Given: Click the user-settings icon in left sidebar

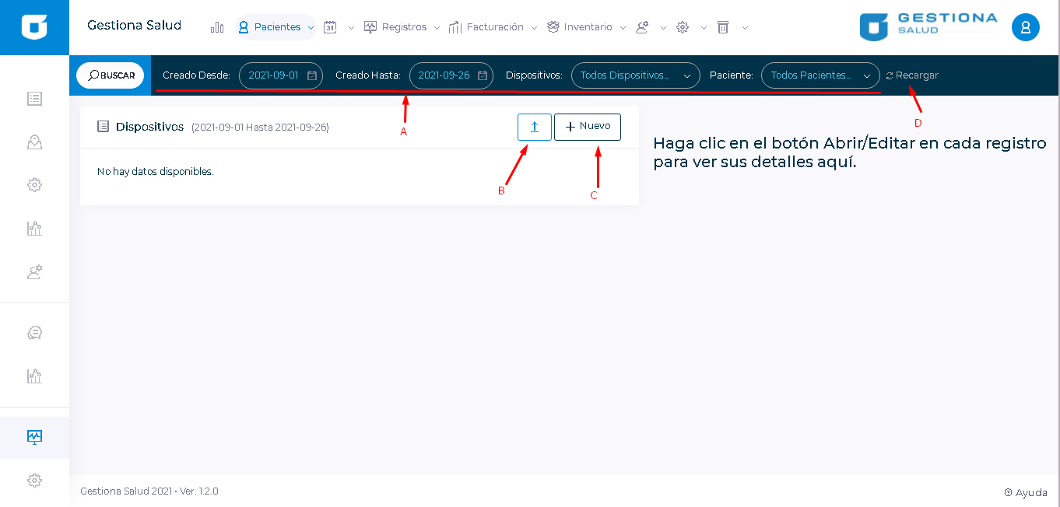Looking at the screenshot, I should point(34,272).
